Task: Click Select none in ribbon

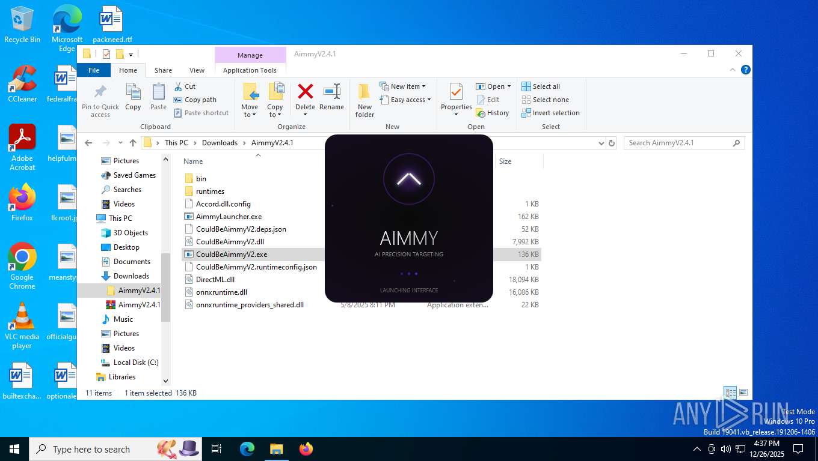Action: 545,100
